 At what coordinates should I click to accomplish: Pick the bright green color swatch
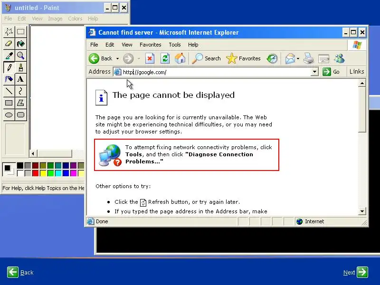coord(50,173)
